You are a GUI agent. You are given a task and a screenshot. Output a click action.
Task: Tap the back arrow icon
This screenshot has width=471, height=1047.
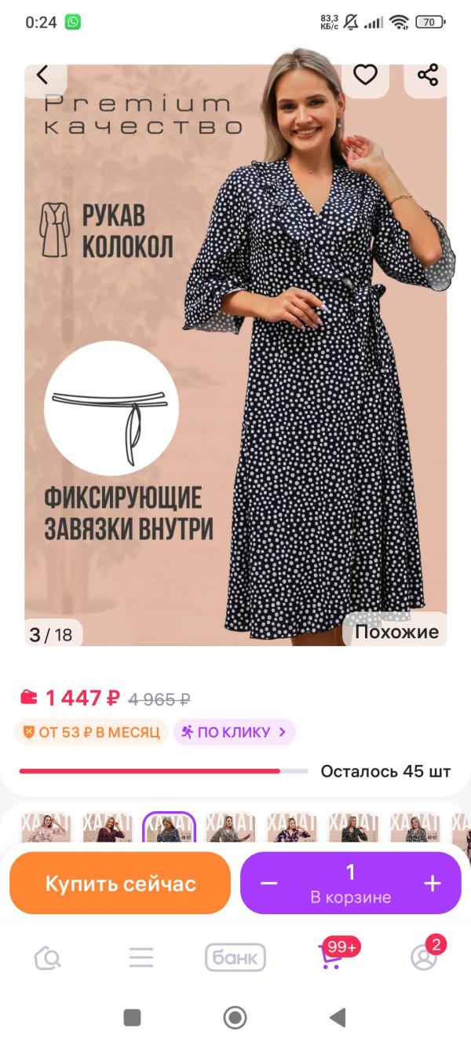tap(42, 75)
